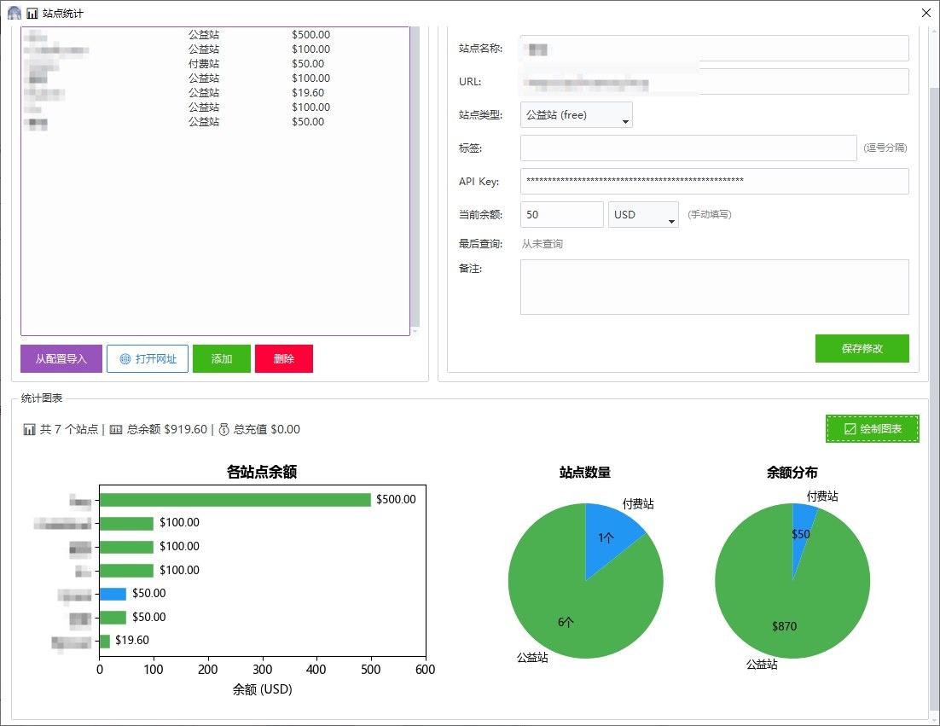Click the 余额 (USD) axis label
Viewport: 940px width, 726px height.
click(263, 689)
